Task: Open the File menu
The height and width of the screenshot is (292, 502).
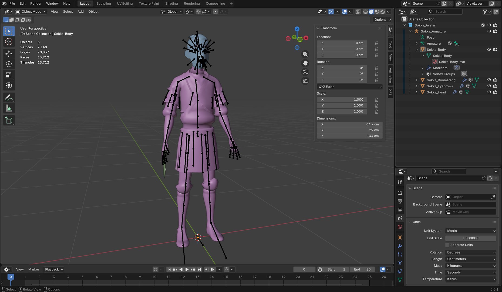Action: pos(12,4)
